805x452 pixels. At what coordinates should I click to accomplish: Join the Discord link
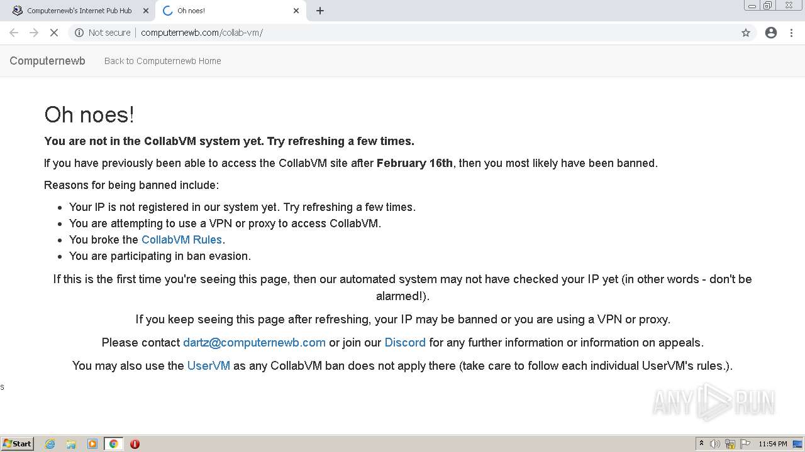click(405, 343)
